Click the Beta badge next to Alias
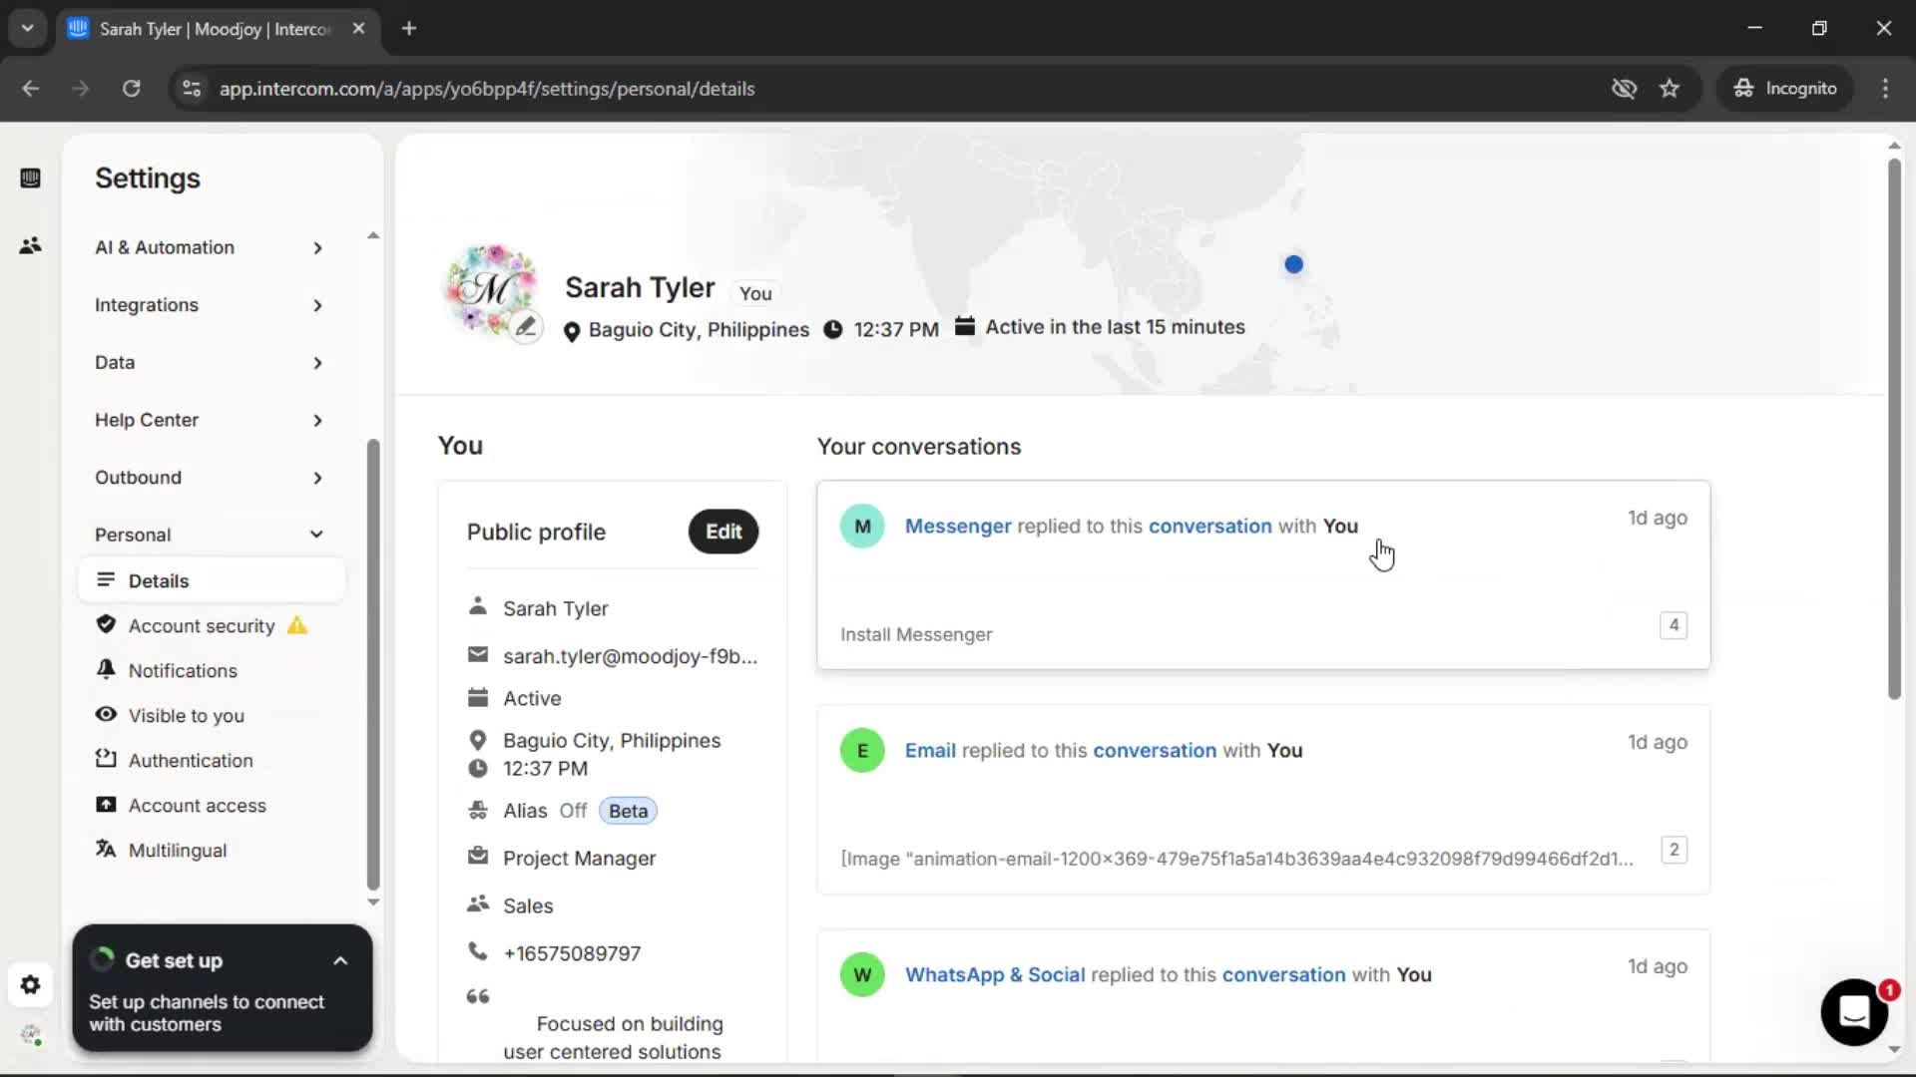The width and height of the screenshot is (1916, 1077). 629,811
